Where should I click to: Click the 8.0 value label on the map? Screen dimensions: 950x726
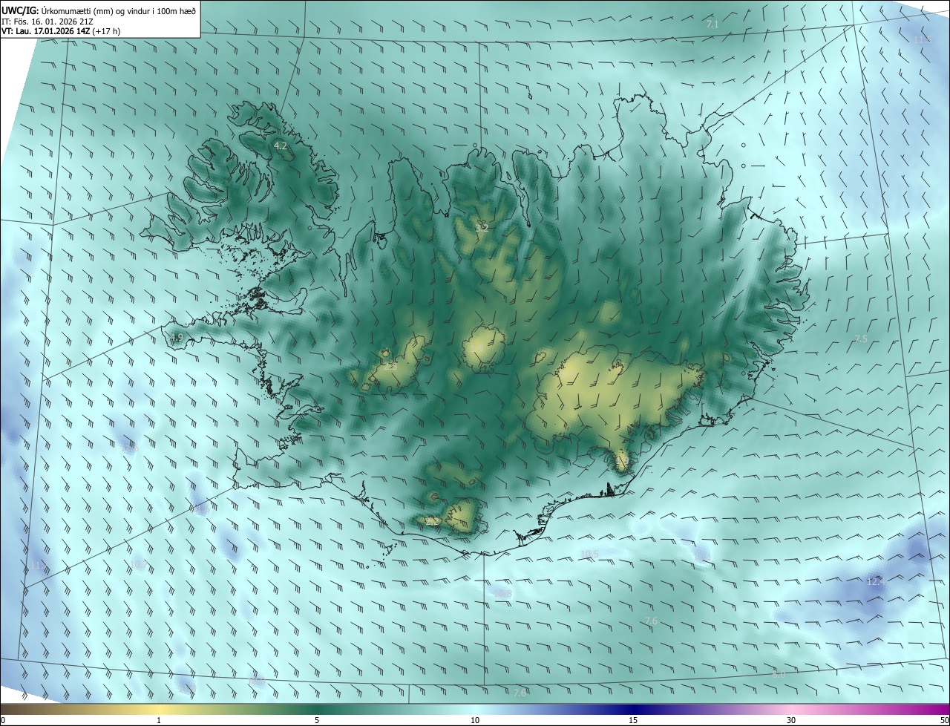(779, 675)
